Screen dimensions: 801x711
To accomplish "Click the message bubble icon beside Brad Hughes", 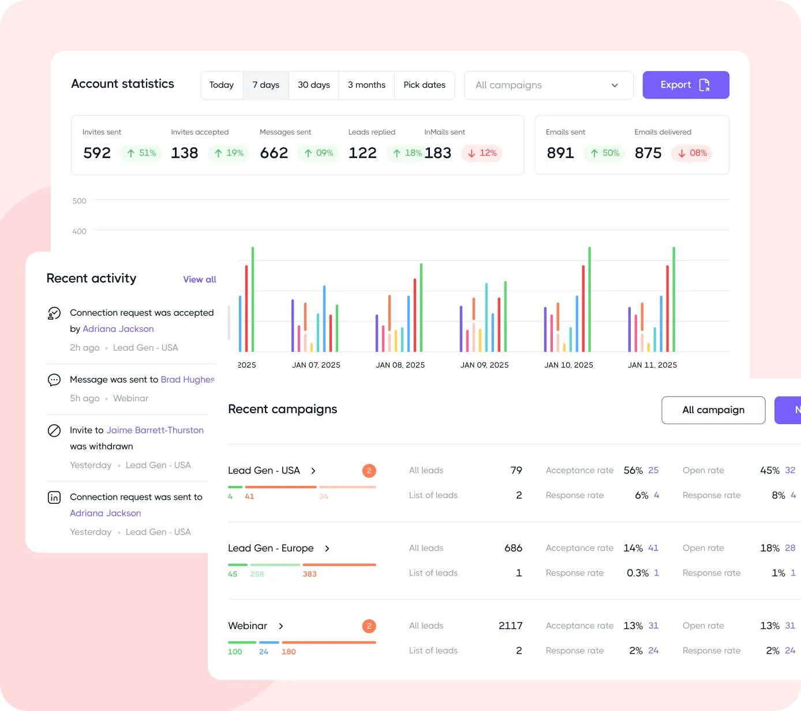I will [54, 380].
